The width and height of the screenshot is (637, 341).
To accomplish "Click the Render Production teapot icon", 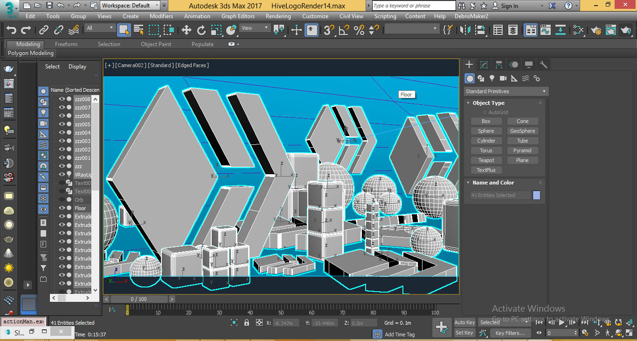I will (626, 30).
